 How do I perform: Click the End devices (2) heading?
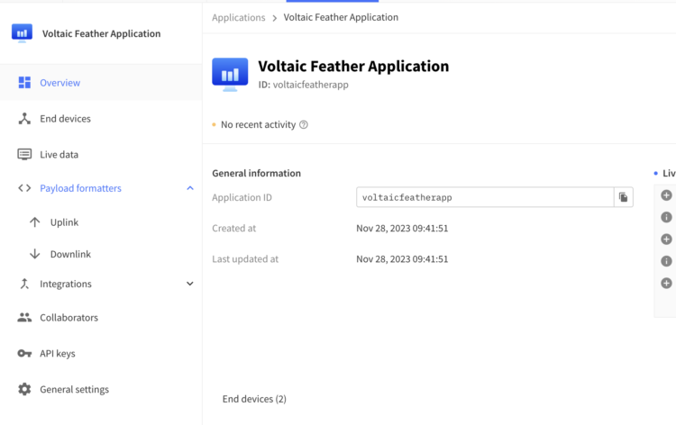click(x=254, y=399)
